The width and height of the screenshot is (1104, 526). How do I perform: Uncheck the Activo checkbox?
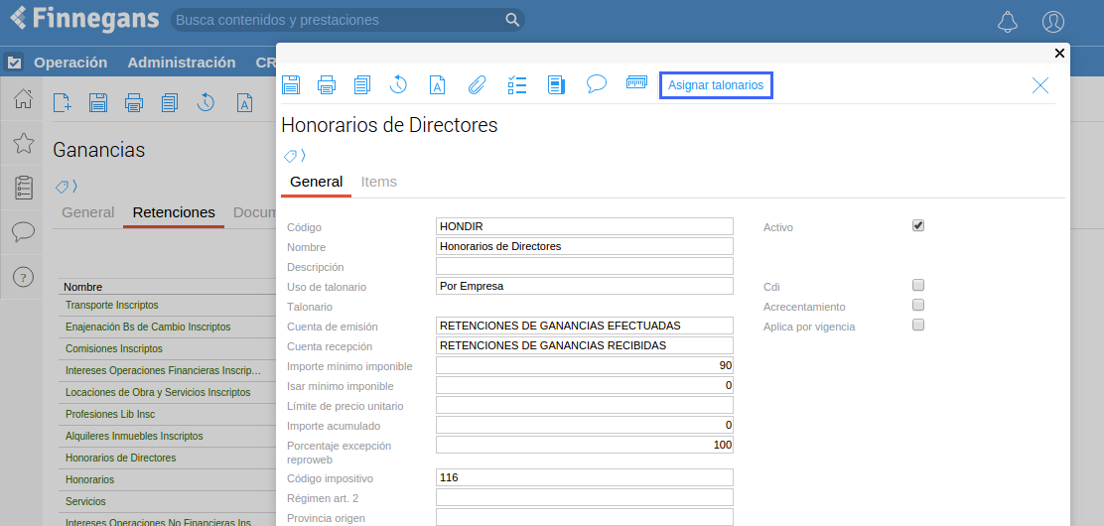coord(918,225)
